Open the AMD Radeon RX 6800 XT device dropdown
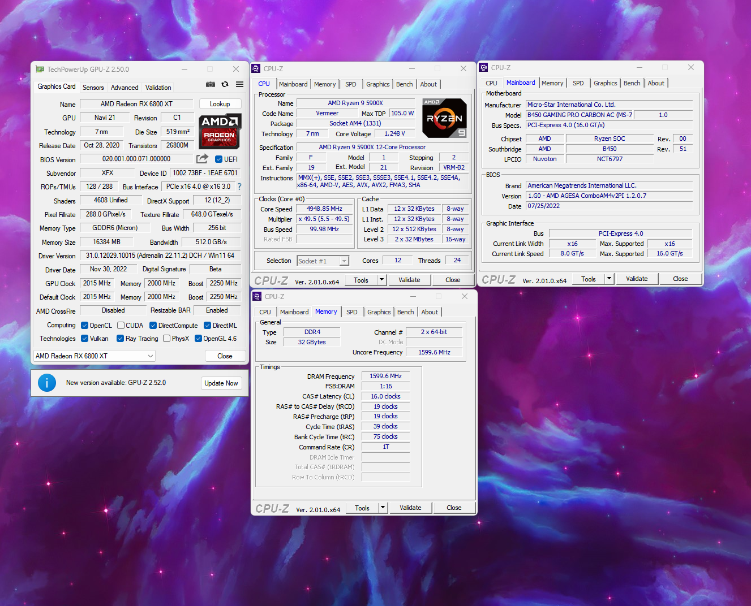This screenshot has width=751, height=606. (95, 356)
